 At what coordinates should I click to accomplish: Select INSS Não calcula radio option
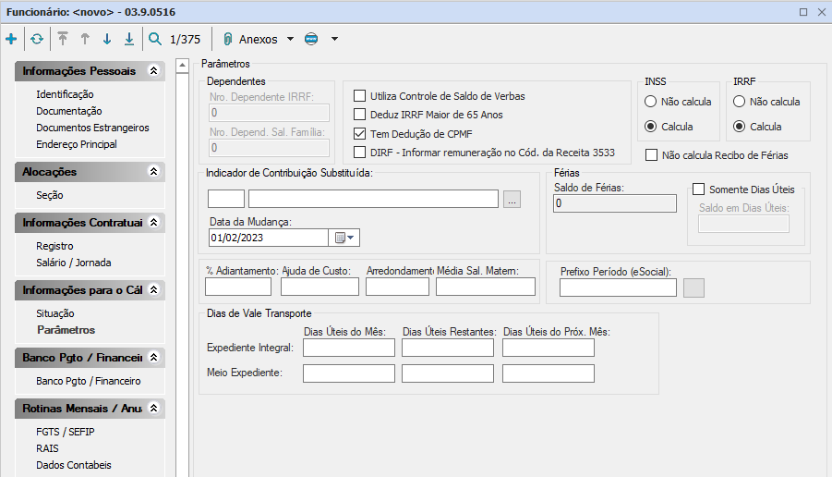651,102
